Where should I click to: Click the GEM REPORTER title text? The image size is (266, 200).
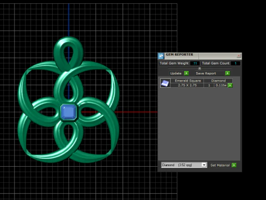[180, 54]
